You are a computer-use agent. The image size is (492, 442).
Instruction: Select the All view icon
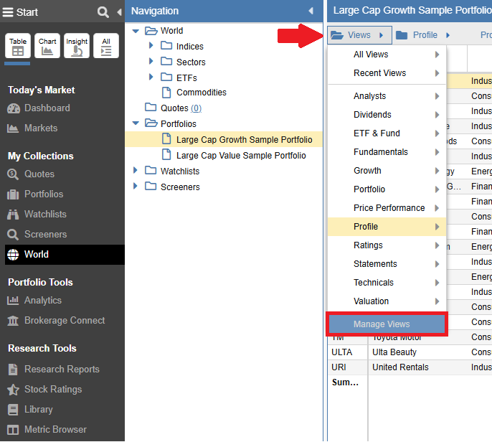point(106,46)
